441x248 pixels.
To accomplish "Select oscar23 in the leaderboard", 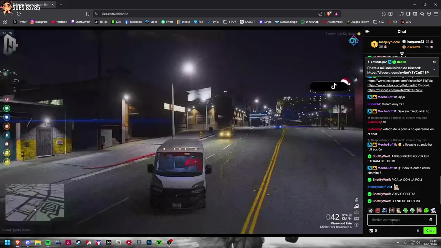I will coord(415,47).
